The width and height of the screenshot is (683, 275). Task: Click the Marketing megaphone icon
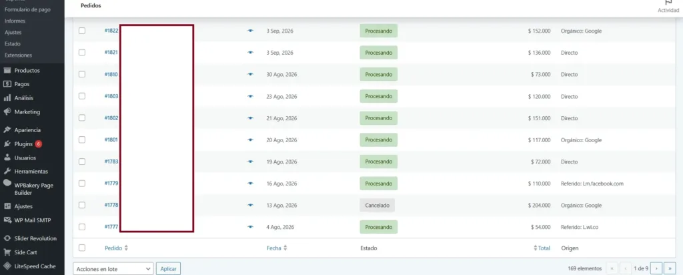tap(7, 112)
